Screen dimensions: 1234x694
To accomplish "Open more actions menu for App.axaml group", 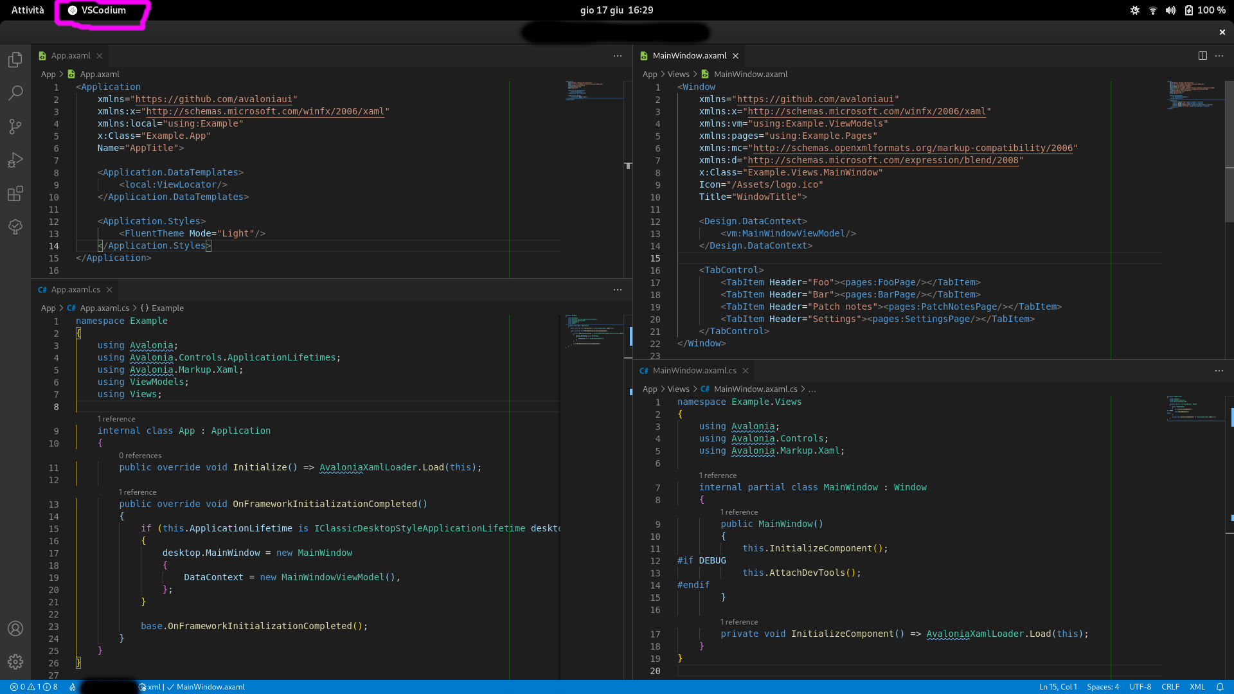I will point(618,56).
